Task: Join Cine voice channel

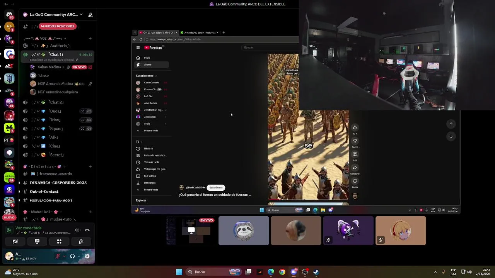Action: coord(58,146)
